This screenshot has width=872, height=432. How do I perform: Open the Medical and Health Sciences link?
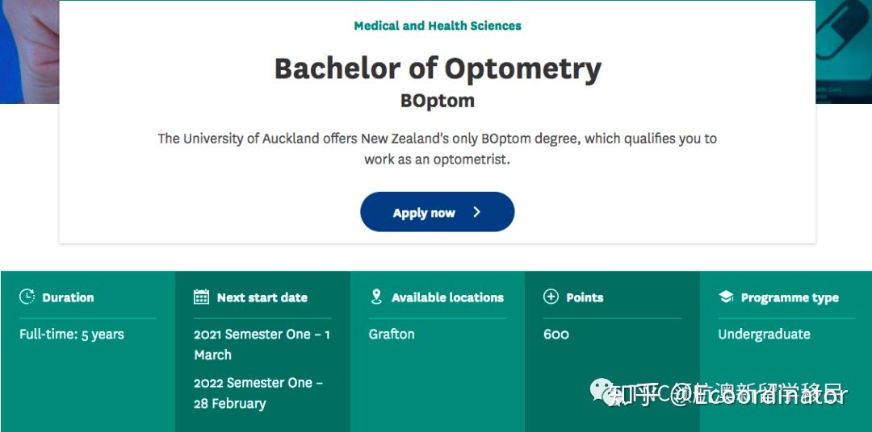point(438,26)
